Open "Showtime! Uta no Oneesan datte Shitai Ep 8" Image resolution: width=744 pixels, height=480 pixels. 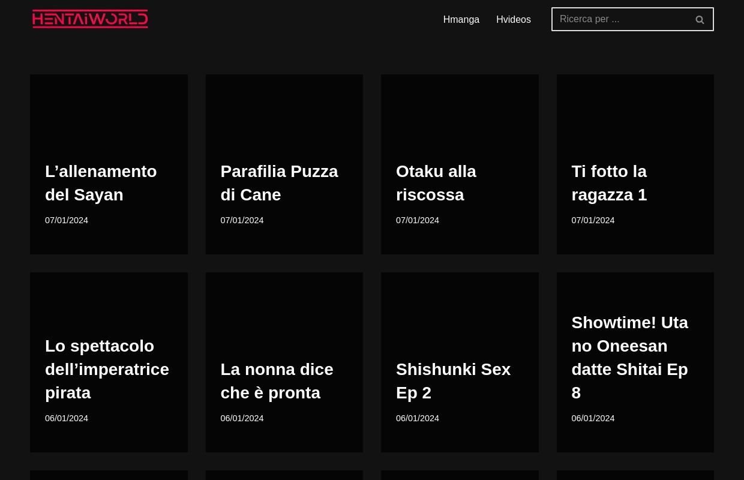point(629,358)
